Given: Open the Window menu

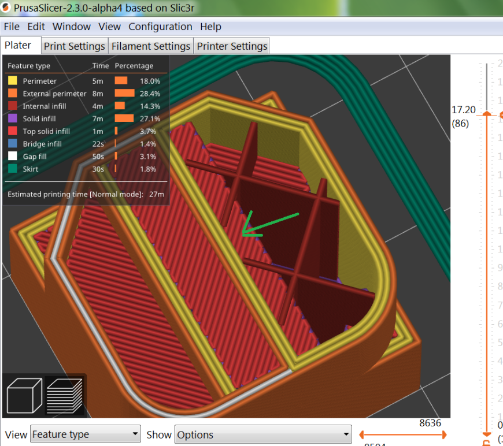Looking at the screenshot, I should point(72,27).
